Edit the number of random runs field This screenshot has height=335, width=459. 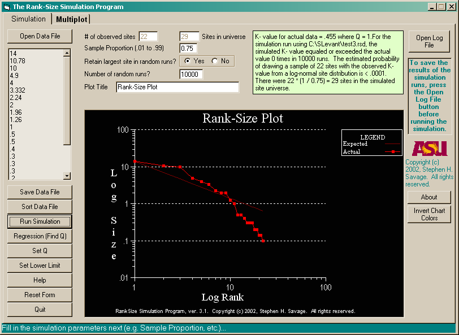click(x=191, y=74)
